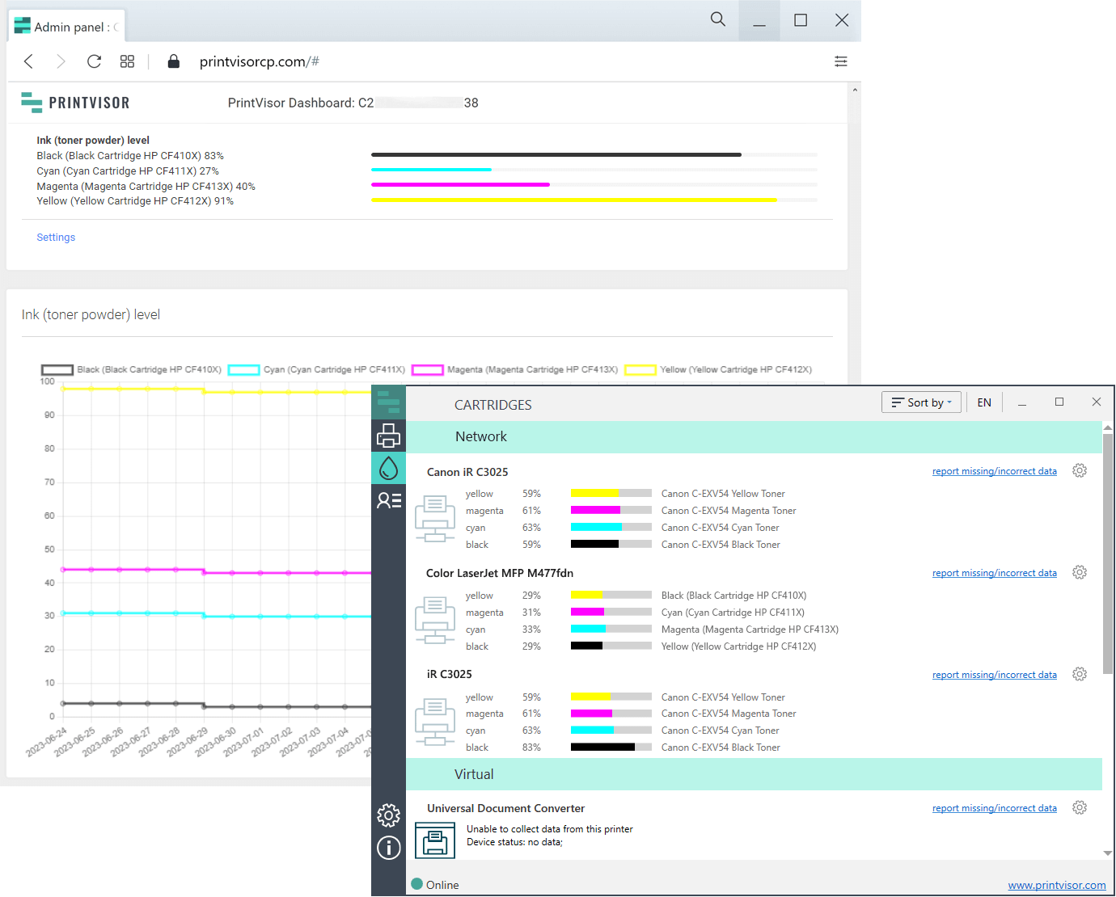This screenshot has height=897, width=1116.
Task: Select the cartridges ink drop icon
Action: point(388,468)
